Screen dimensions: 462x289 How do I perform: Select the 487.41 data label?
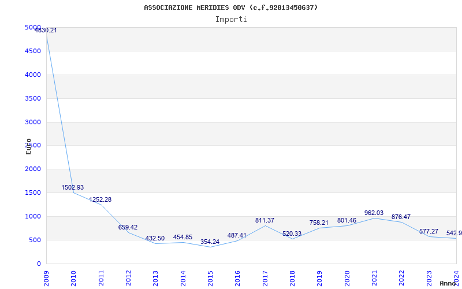point(237,235)
